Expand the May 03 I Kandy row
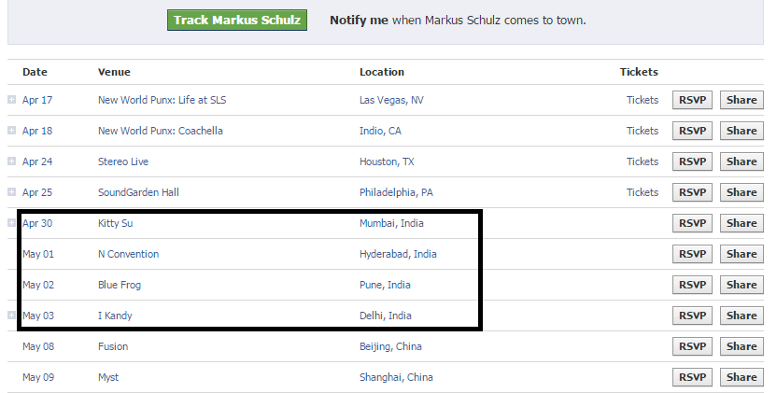Screen dimensions: 777x393 point(11,315)
